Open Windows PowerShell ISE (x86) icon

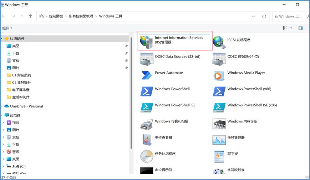tap(219, 107)
